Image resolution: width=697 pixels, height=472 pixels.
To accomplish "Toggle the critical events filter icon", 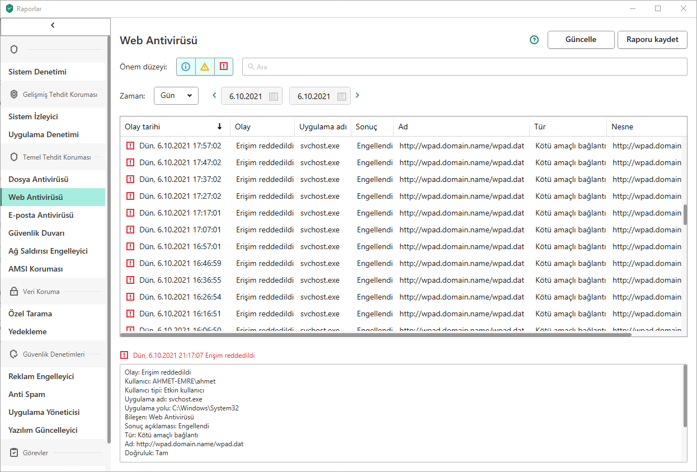I will pyautogui.click(x=224, y=66).
